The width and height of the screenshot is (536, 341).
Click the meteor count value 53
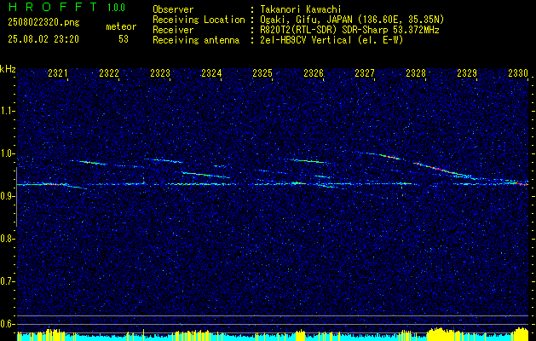coord(124,39)
